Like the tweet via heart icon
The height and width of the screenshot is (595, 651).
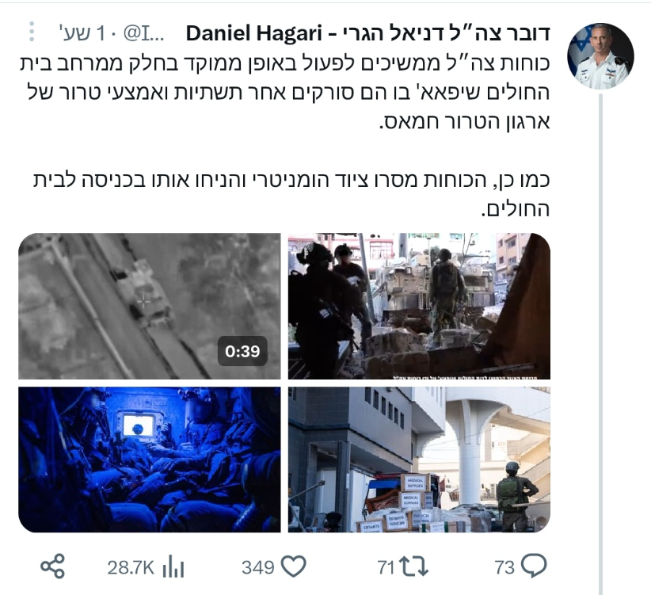(x=294, y=566)
